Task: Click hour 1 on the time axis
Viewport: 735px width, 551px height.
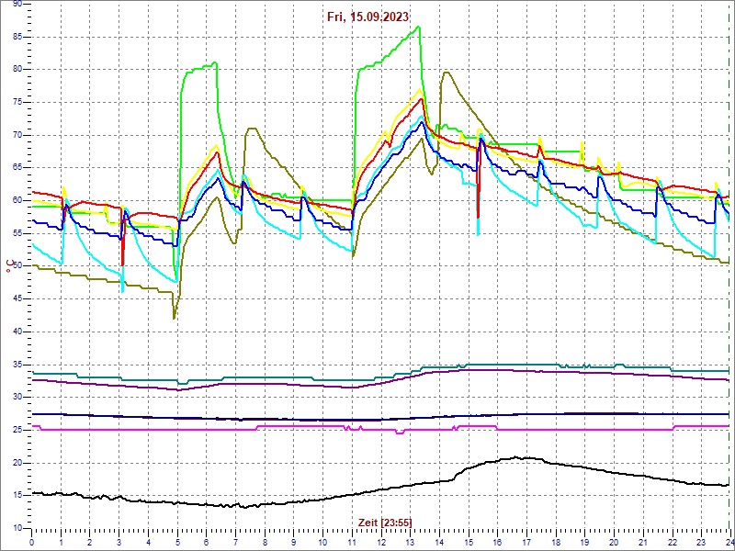Action: [x=61, y=541]
